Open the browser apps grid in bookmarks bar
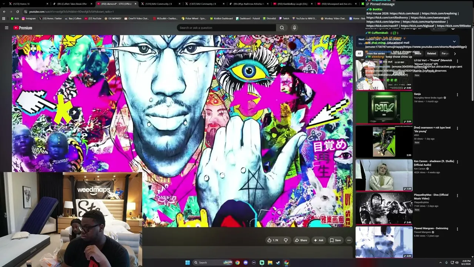Image resolution: width=474 pixels, height=267 pixels. 4,18
